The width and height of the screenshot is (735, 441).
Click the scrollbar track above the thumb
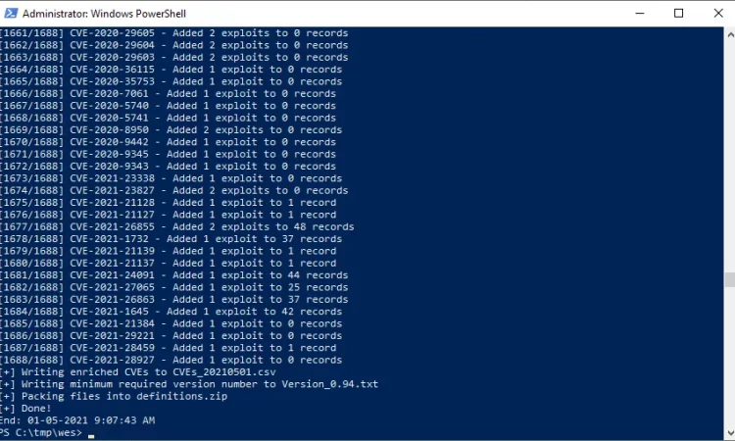(730, 155)
